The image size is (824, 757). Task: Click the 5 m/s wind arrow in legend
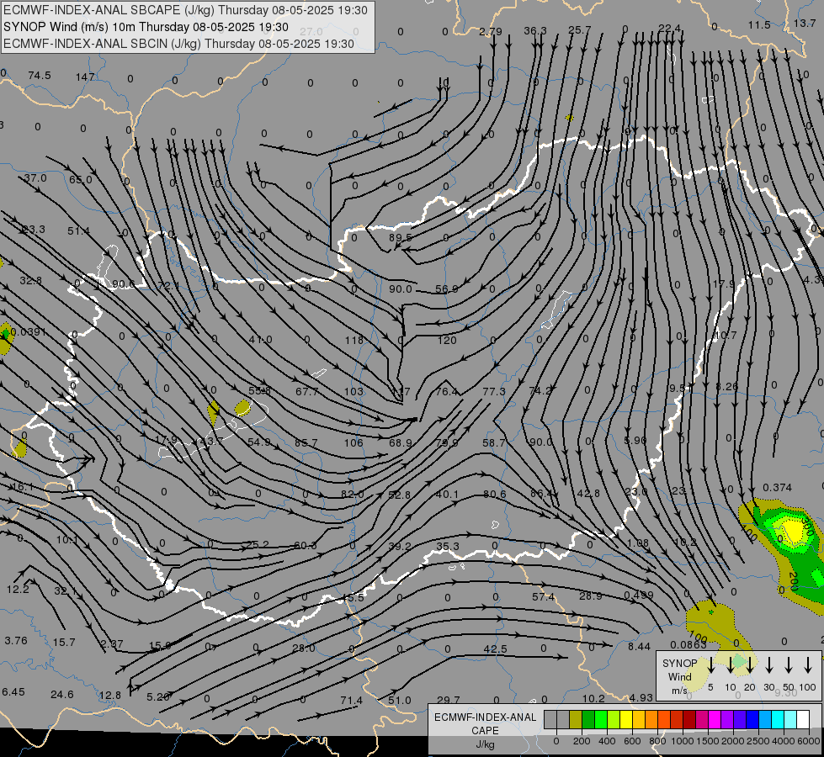[x=711, y=665]
